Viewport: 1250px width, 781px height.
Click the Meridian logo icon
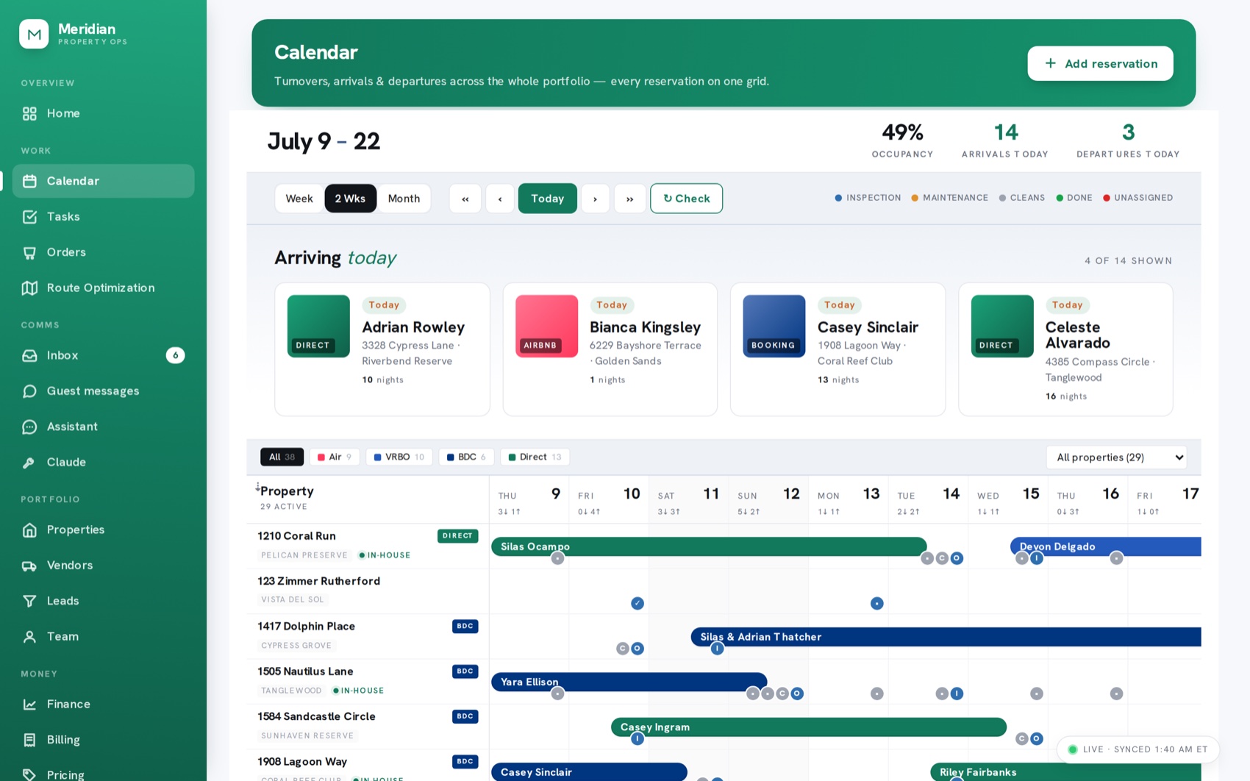click(34, 34)
